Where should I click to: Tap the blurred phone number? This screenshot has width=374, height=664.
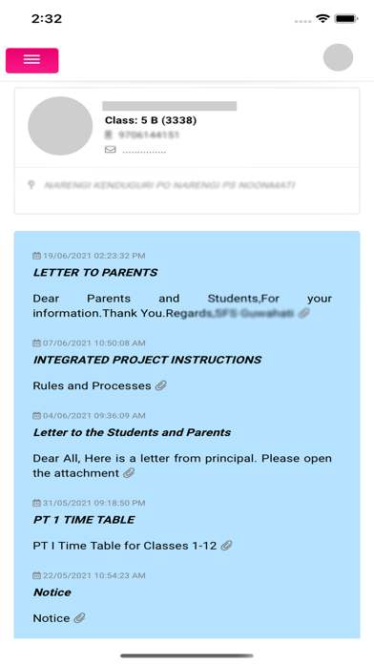148,135
